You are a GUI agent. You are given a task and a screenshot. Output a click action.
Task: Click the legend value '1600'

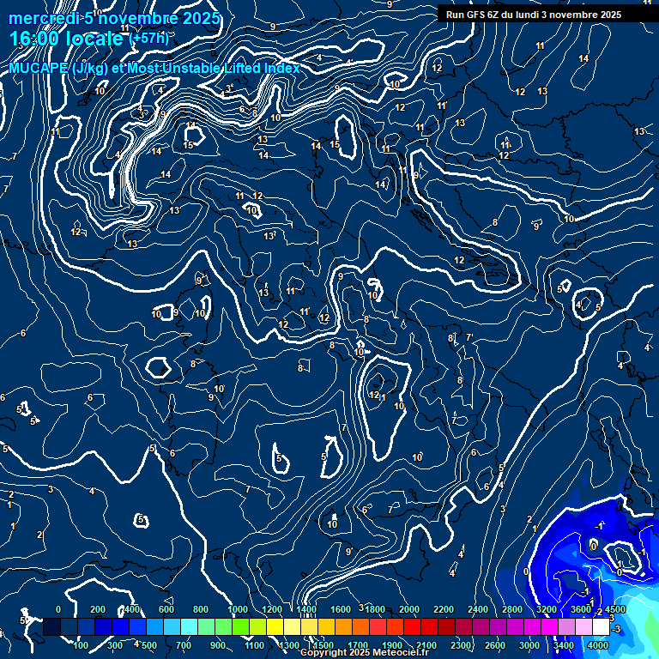click(x=341, y=609)
